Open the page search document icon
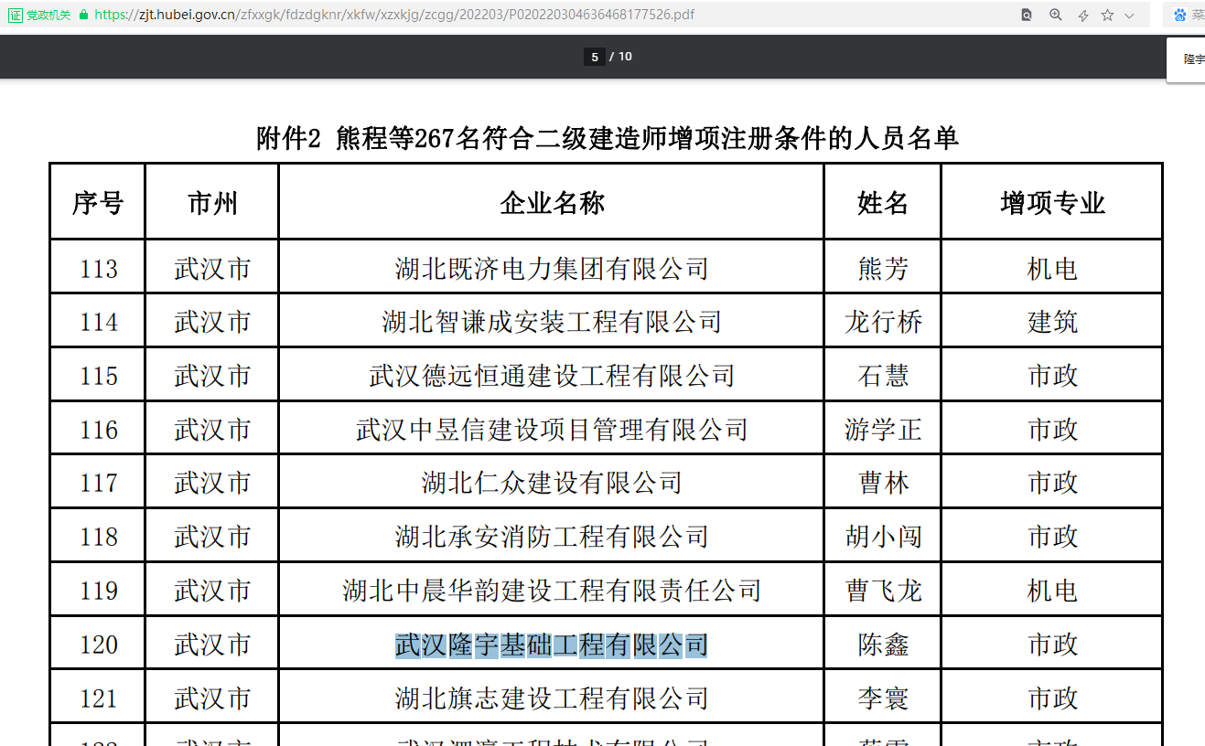1205x746 pixels. pyautogui.click(x=1027, y=15)
